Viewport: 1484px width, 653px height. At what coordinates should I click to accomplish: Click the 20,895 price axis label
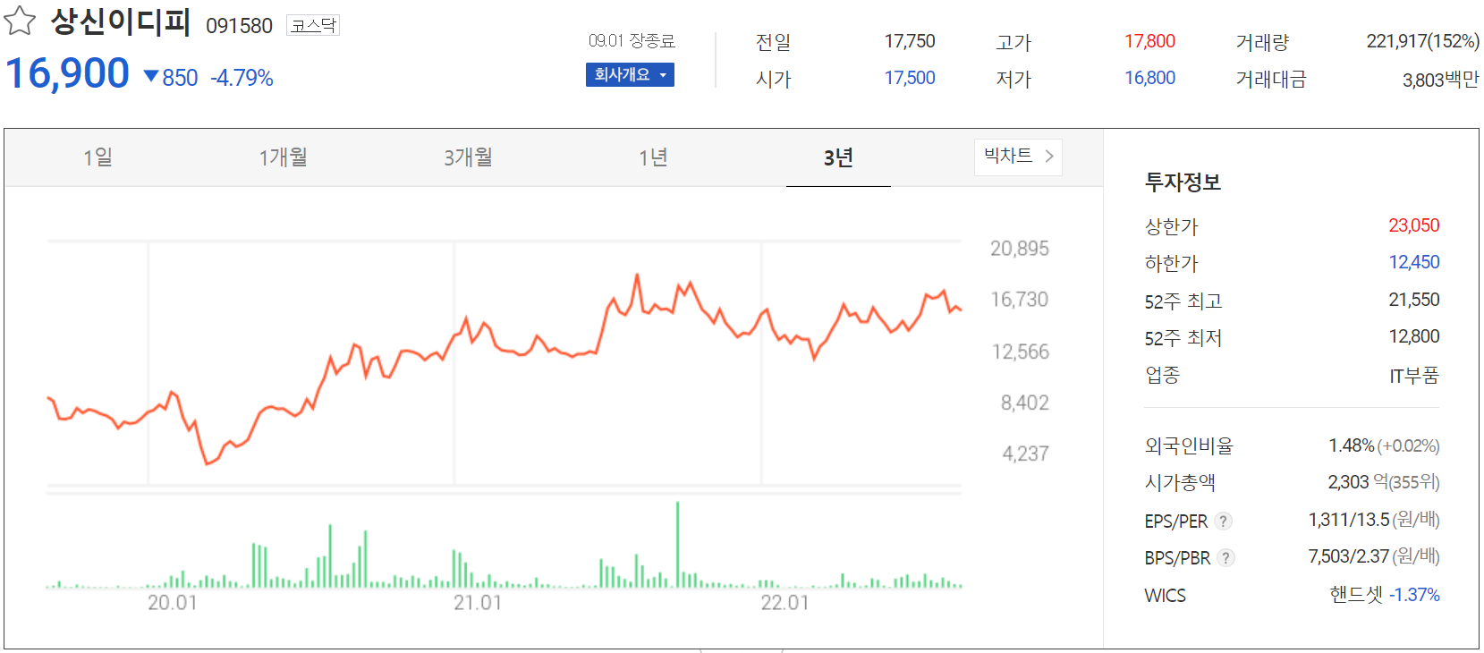click(x=1019, y=249)
